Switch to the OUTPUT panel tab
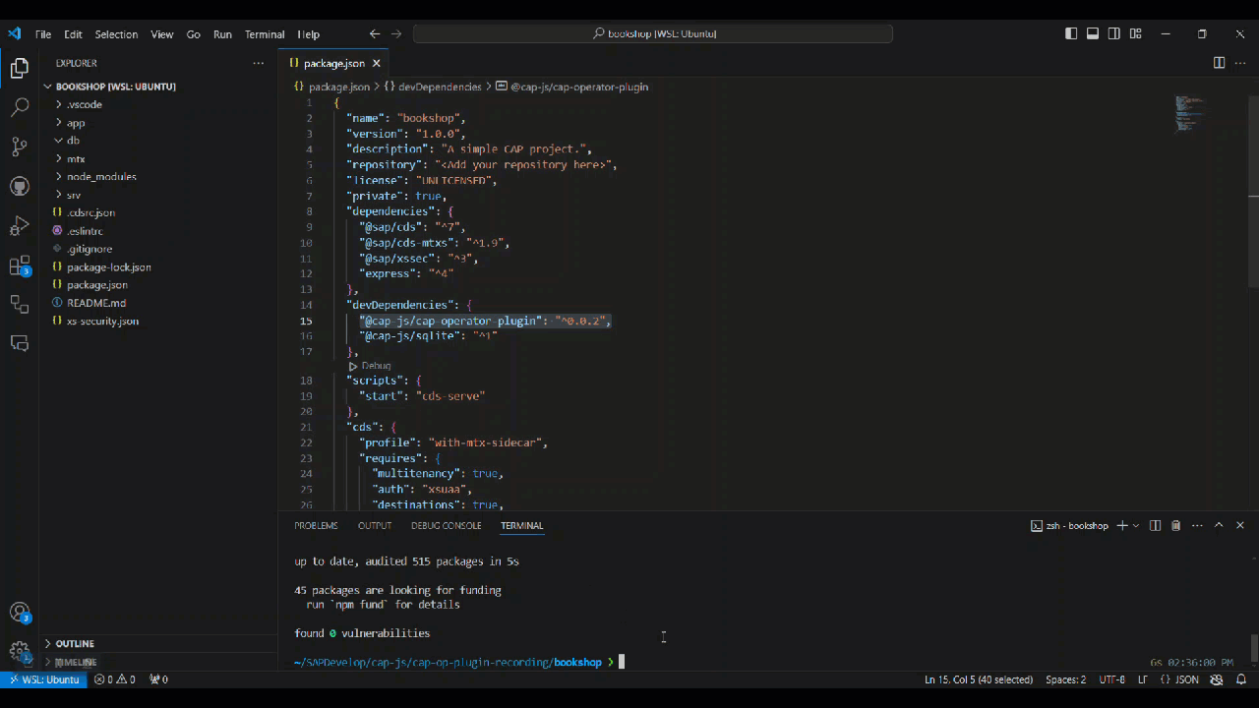Viewport: 1259px width, 708px height. point(375,526)
